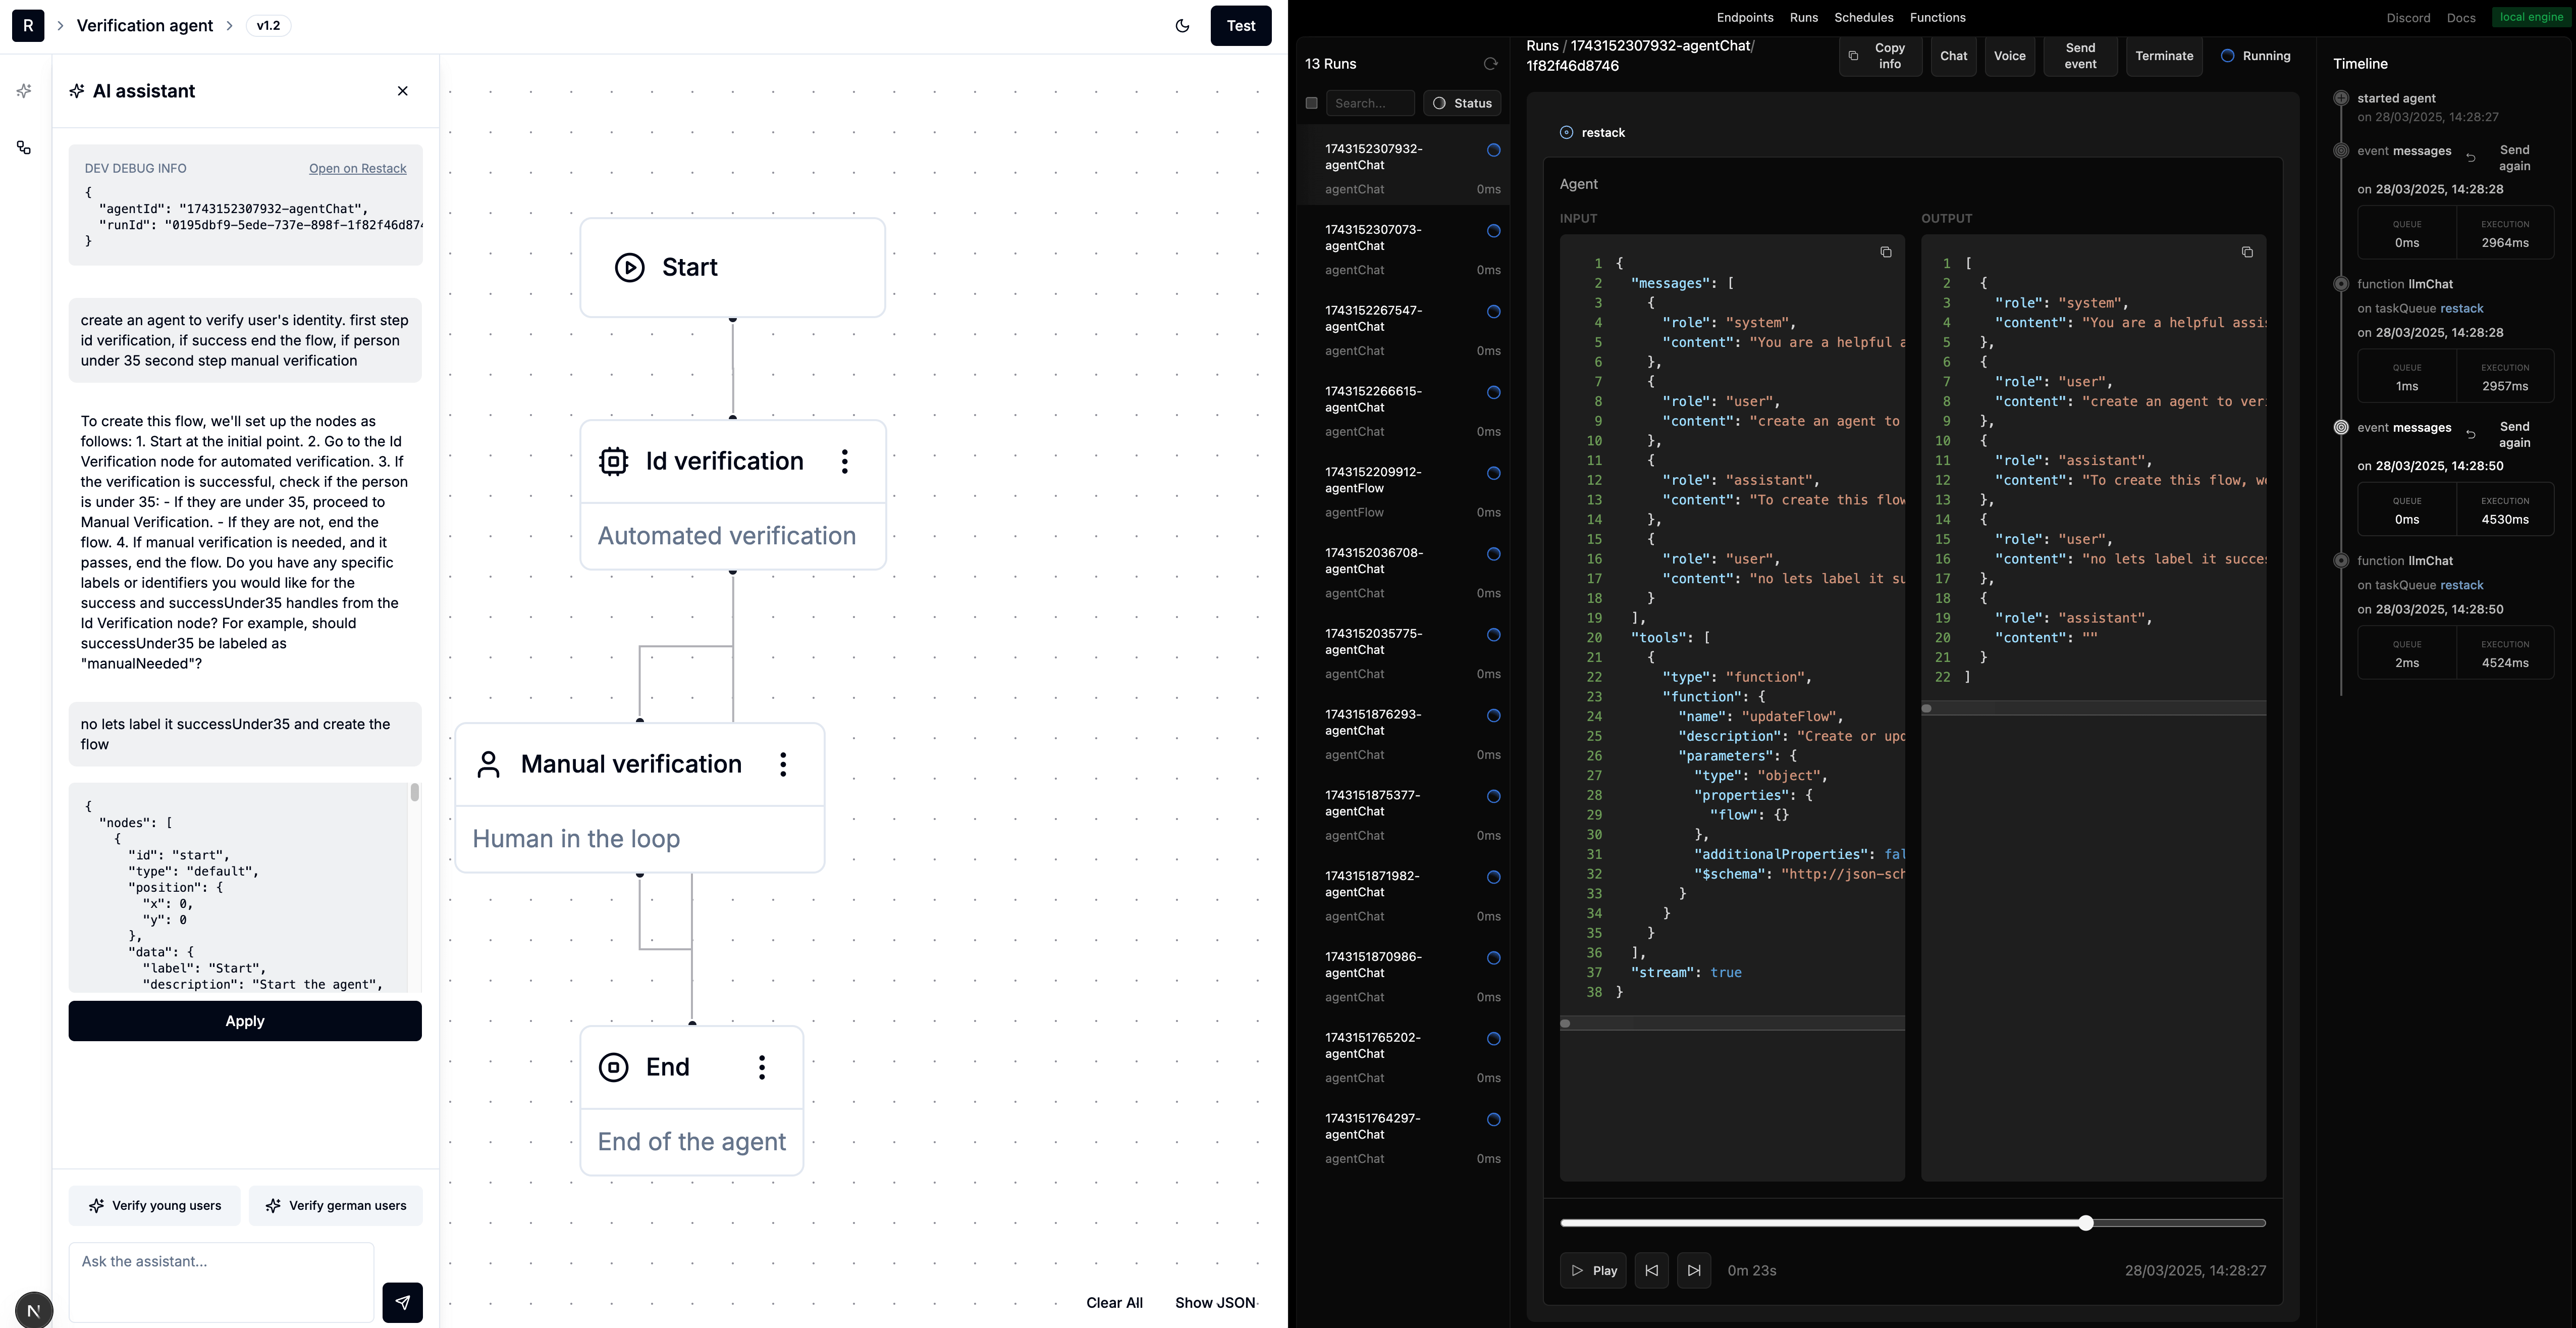Copy the OUTPUT JSON using its copy icon
Viewport: 2576px width, 1328px height.
tap(2247, 252)
